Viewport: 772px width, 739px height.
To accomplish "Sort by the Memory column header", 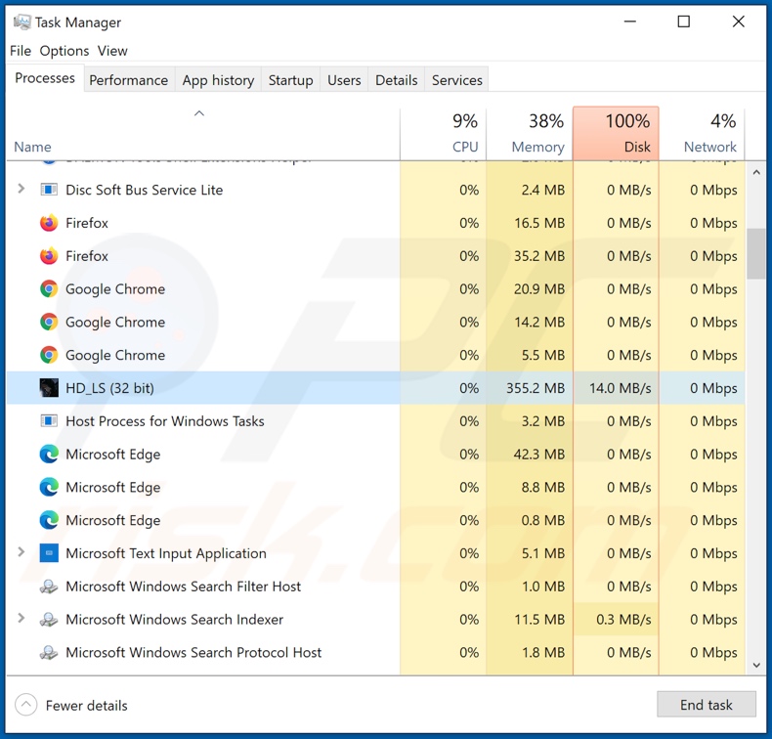I will coord(530,133).
